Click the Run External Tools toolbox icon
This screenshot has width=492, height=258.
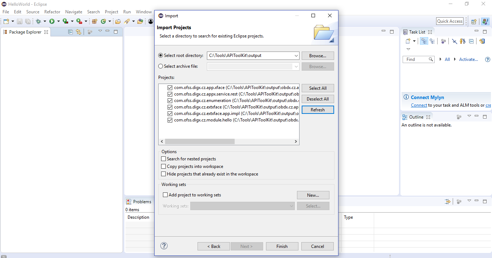click(x=79, y=22)
